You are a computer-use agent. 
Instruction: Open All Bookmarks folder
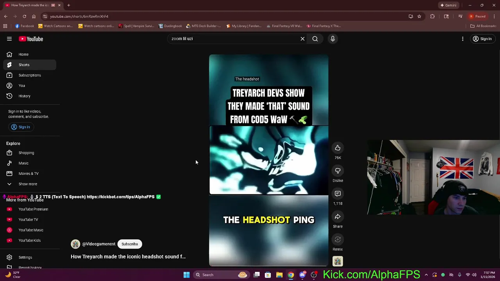point(483,26)
